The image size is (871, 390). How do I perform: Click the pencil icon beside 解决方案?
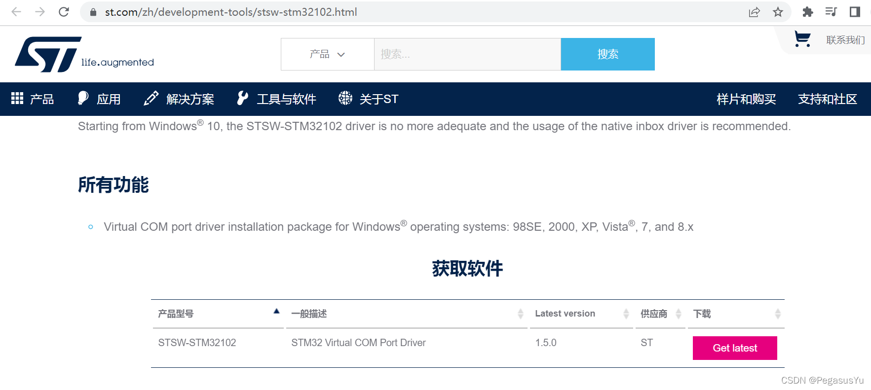click(x=151, y=98)
